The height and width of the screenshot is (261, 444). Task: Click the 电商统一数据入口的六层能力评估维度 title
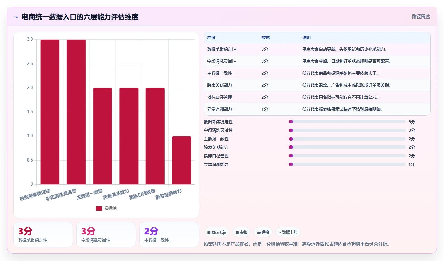tap(80, 17)
